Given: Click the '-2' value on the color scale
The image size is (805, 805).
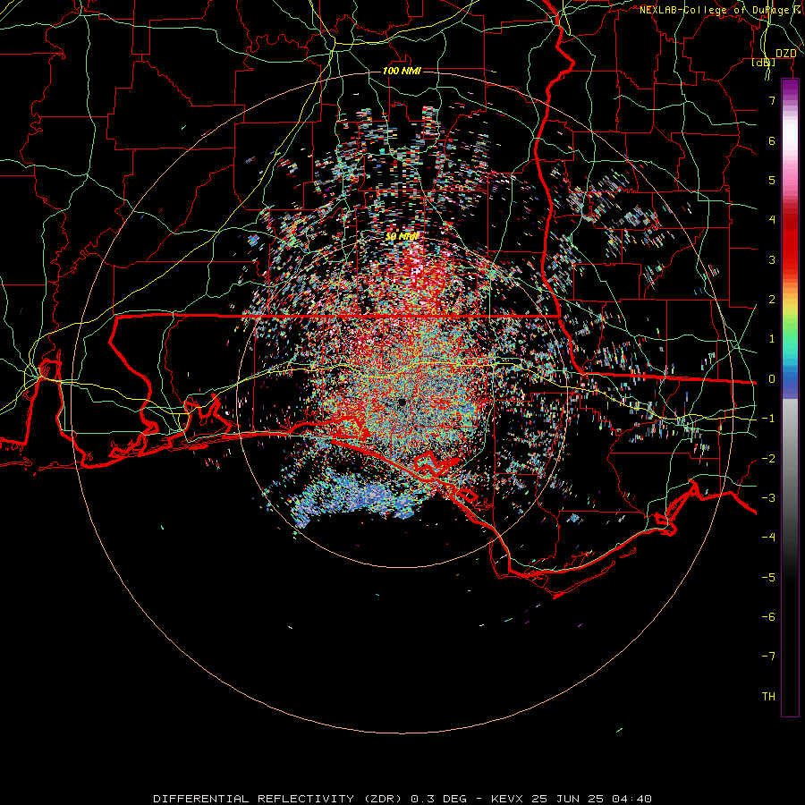Looking at the screenshot, I should click(x=768, y=459).
